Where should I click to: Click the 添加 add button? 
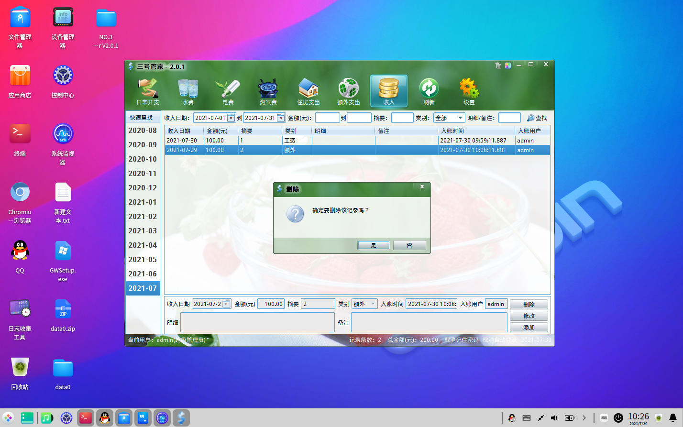pos(529,327)
